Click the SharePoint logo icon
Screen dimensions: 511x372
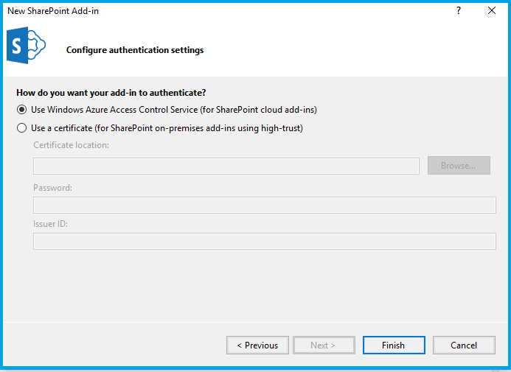[x=26, y=45]
